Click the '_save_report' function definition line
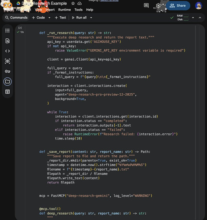 (x=94, y=152)
